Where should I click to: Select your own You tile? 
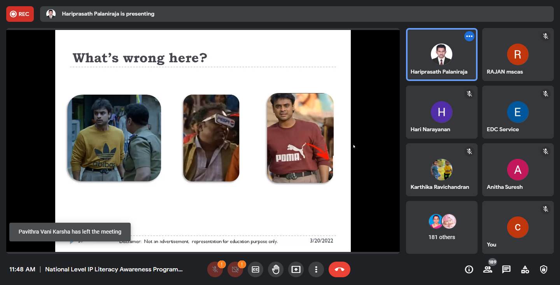click(518, 227)
